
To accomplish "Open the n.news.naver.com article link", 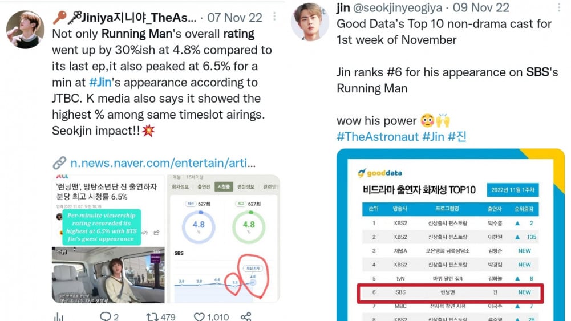I will tap(163, 163).
